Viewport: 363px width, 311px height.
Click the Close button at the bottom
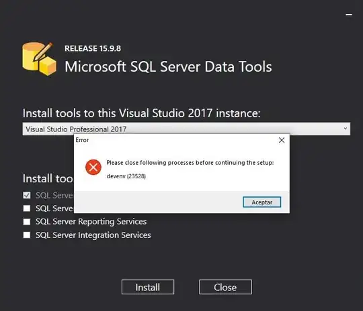[x=225, y=287]
